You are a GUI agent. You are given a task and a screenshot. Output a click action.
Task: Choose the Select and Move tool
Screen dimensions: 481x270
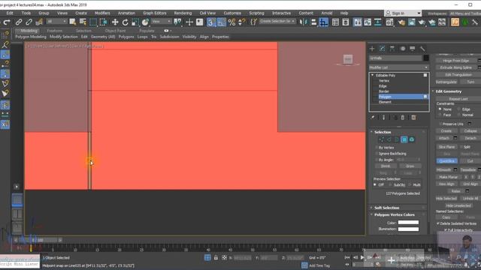click(x=115, y=22)
